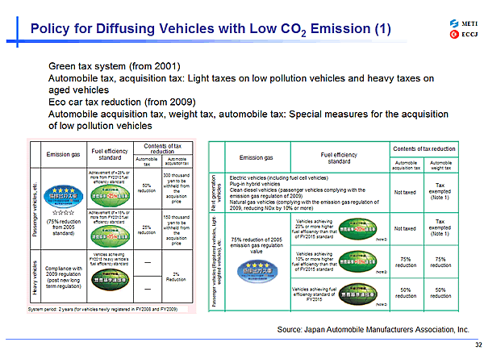The image size is (484, 363).
Task: Click '50% reduction' under Automobile weight tax column
Action: click(440, 293)
